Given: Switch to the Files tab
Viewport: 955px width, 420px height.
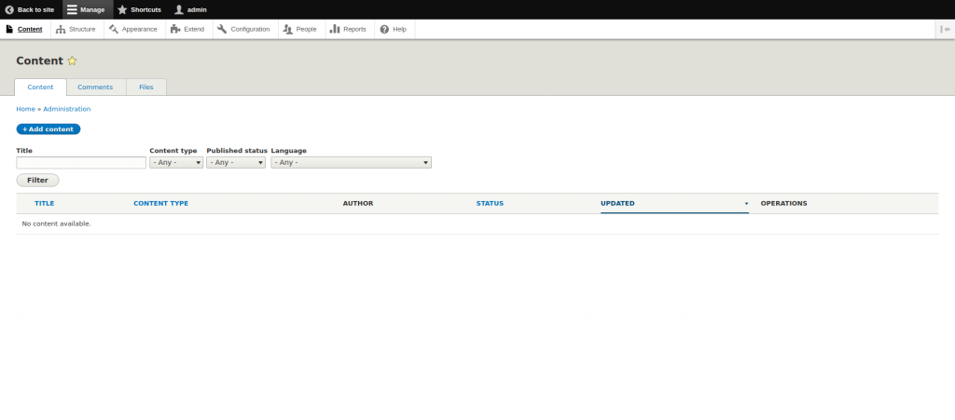Looking at the screenshot, I should (x=146, y=87).
